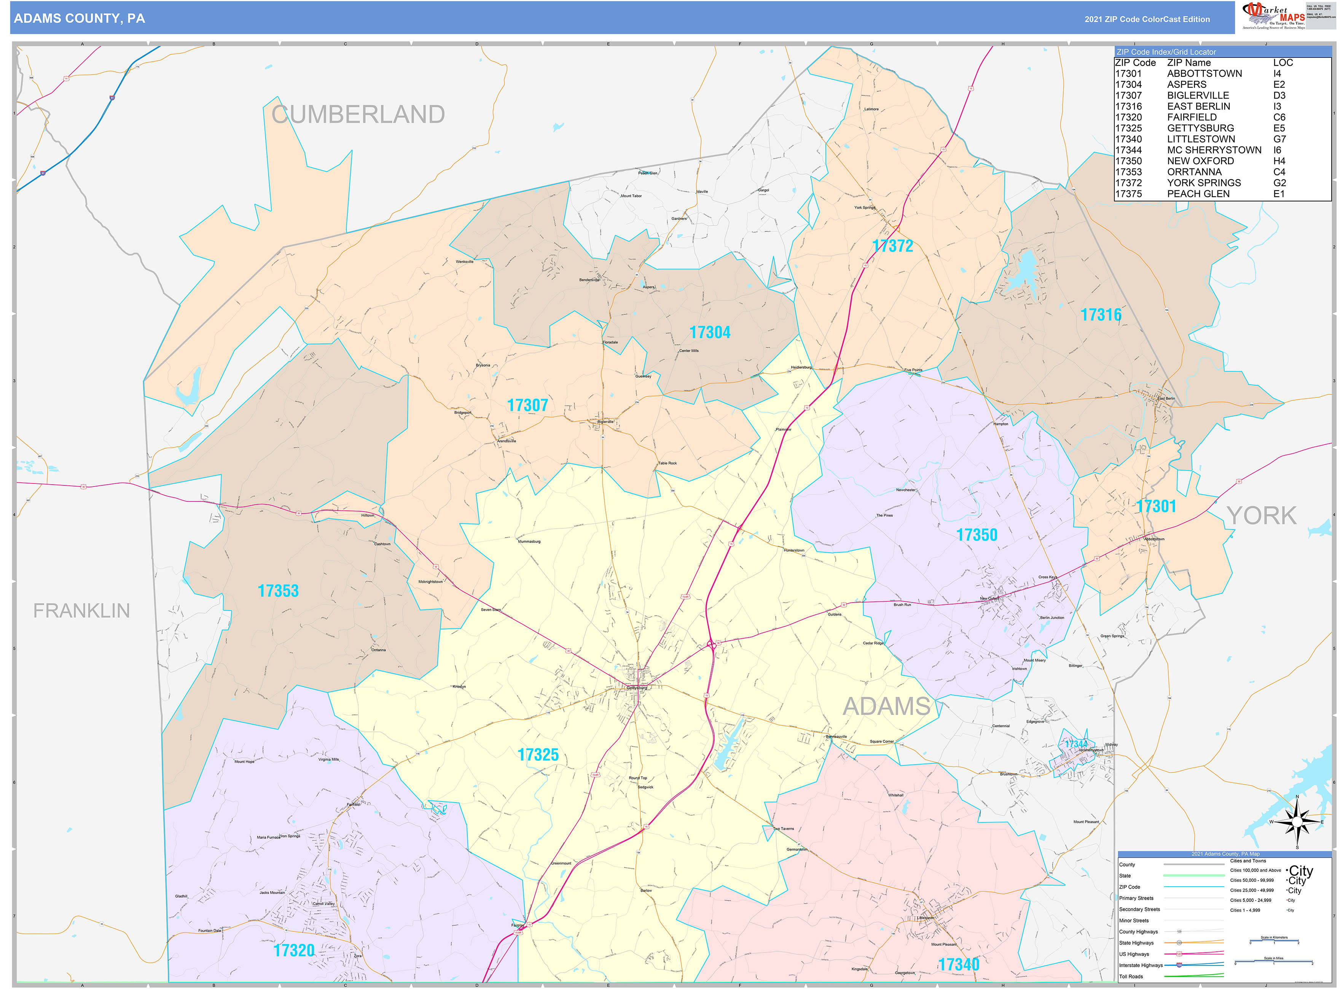Viewport: 1343px width, 989px height.
Task: Click the East Berlin town label on map
Action: 1166,398
